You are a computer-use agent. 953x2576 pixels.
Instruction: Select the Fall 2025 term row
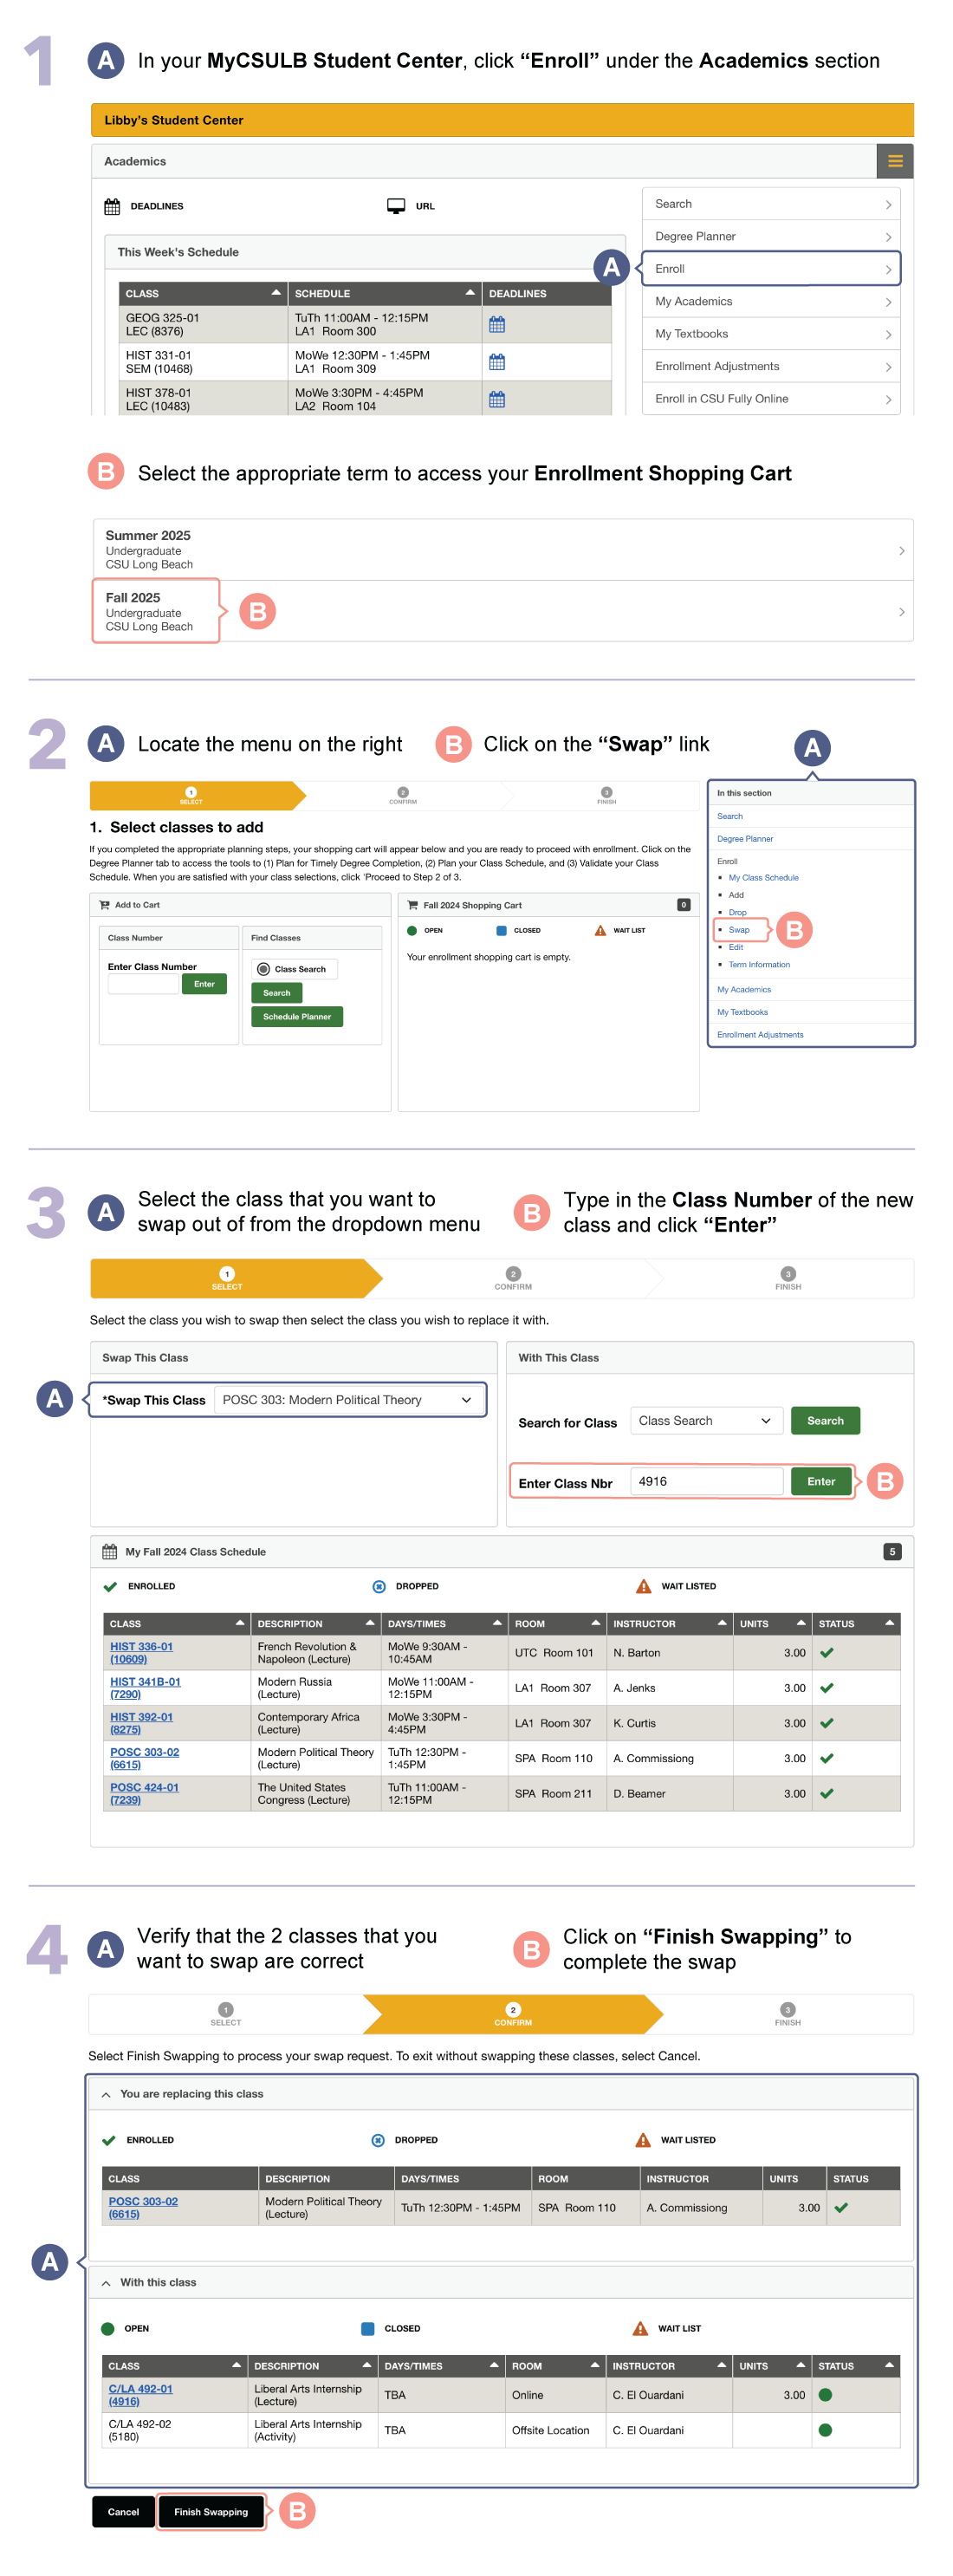[x=500, y=611]
